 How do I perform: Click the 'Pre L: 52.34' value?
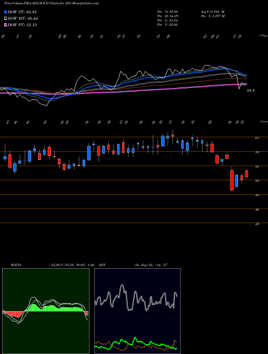pyautogui.click(x=167, y=20)
